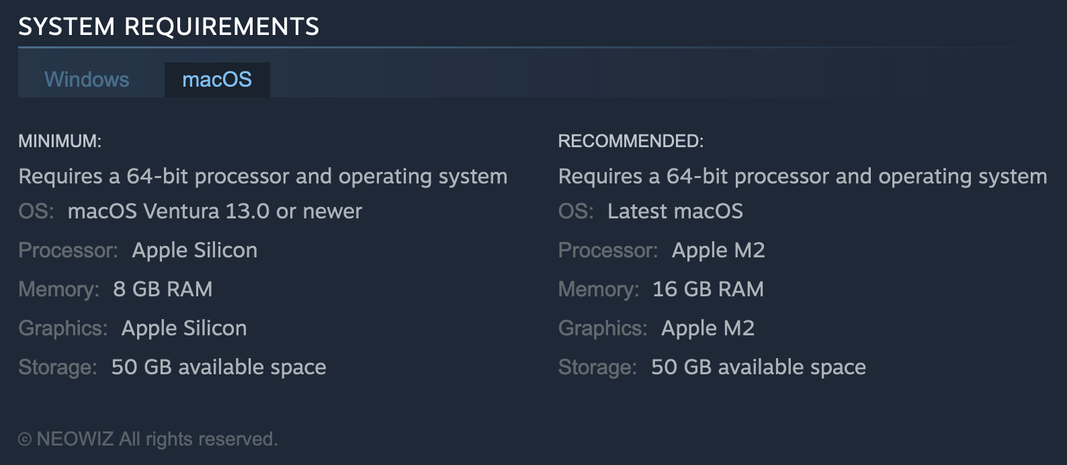Click recommended Processor 'Apple M2' text
The image size is (1067, 465).
click(x=718, y=250)
